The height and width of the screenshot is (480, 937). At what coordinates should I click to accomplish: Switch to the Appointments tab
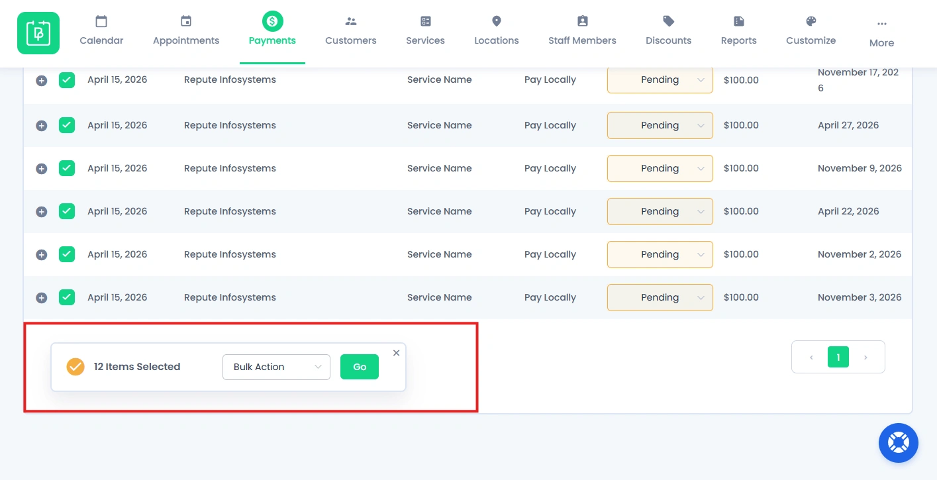(186, 32)
